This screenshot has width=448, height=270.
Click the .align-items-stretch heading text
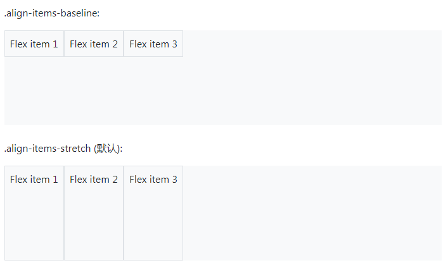(x=48, y=149)
